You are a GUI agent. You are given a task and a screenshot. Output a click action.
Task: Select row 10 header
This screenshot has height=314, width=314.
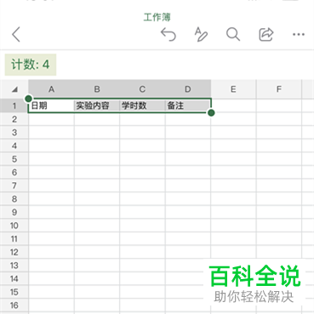[x=14, y=226]
